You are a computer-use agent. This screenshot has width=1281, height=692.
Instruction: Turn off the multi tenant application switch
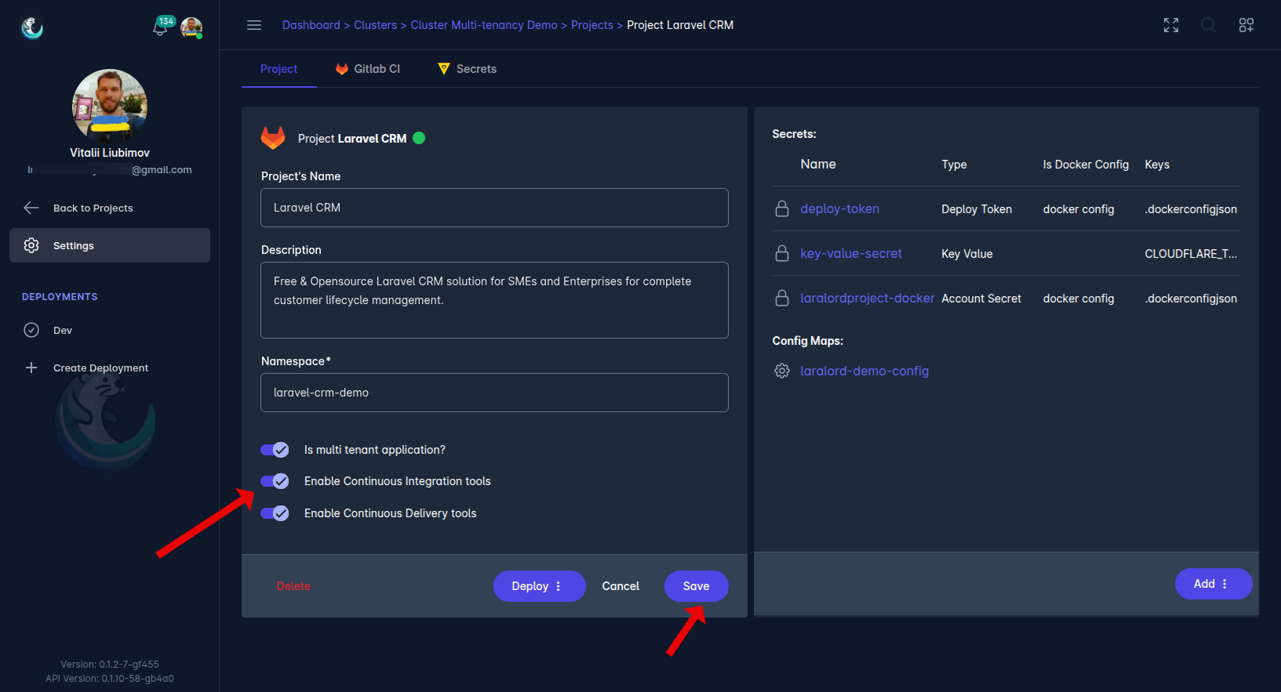click(275, 450)
